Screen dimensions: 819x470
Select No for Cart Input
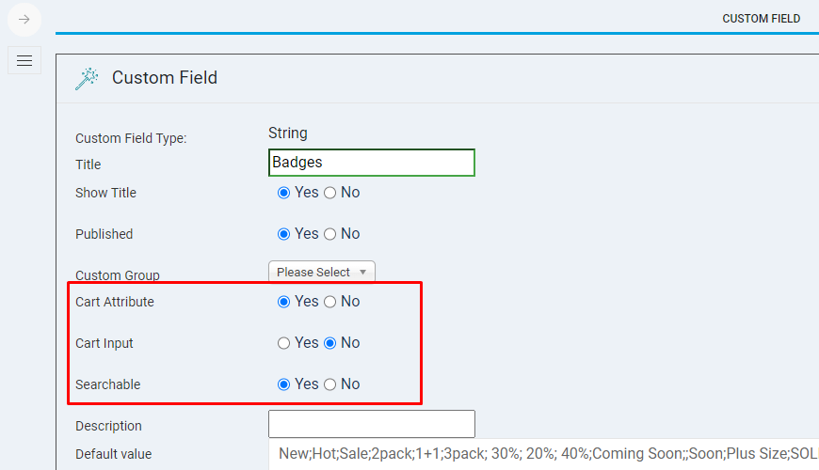point(329,343)
